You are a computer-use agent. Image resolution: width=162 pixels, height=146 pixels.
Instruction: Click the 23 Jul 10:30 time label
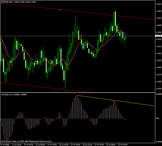point(123,144)
